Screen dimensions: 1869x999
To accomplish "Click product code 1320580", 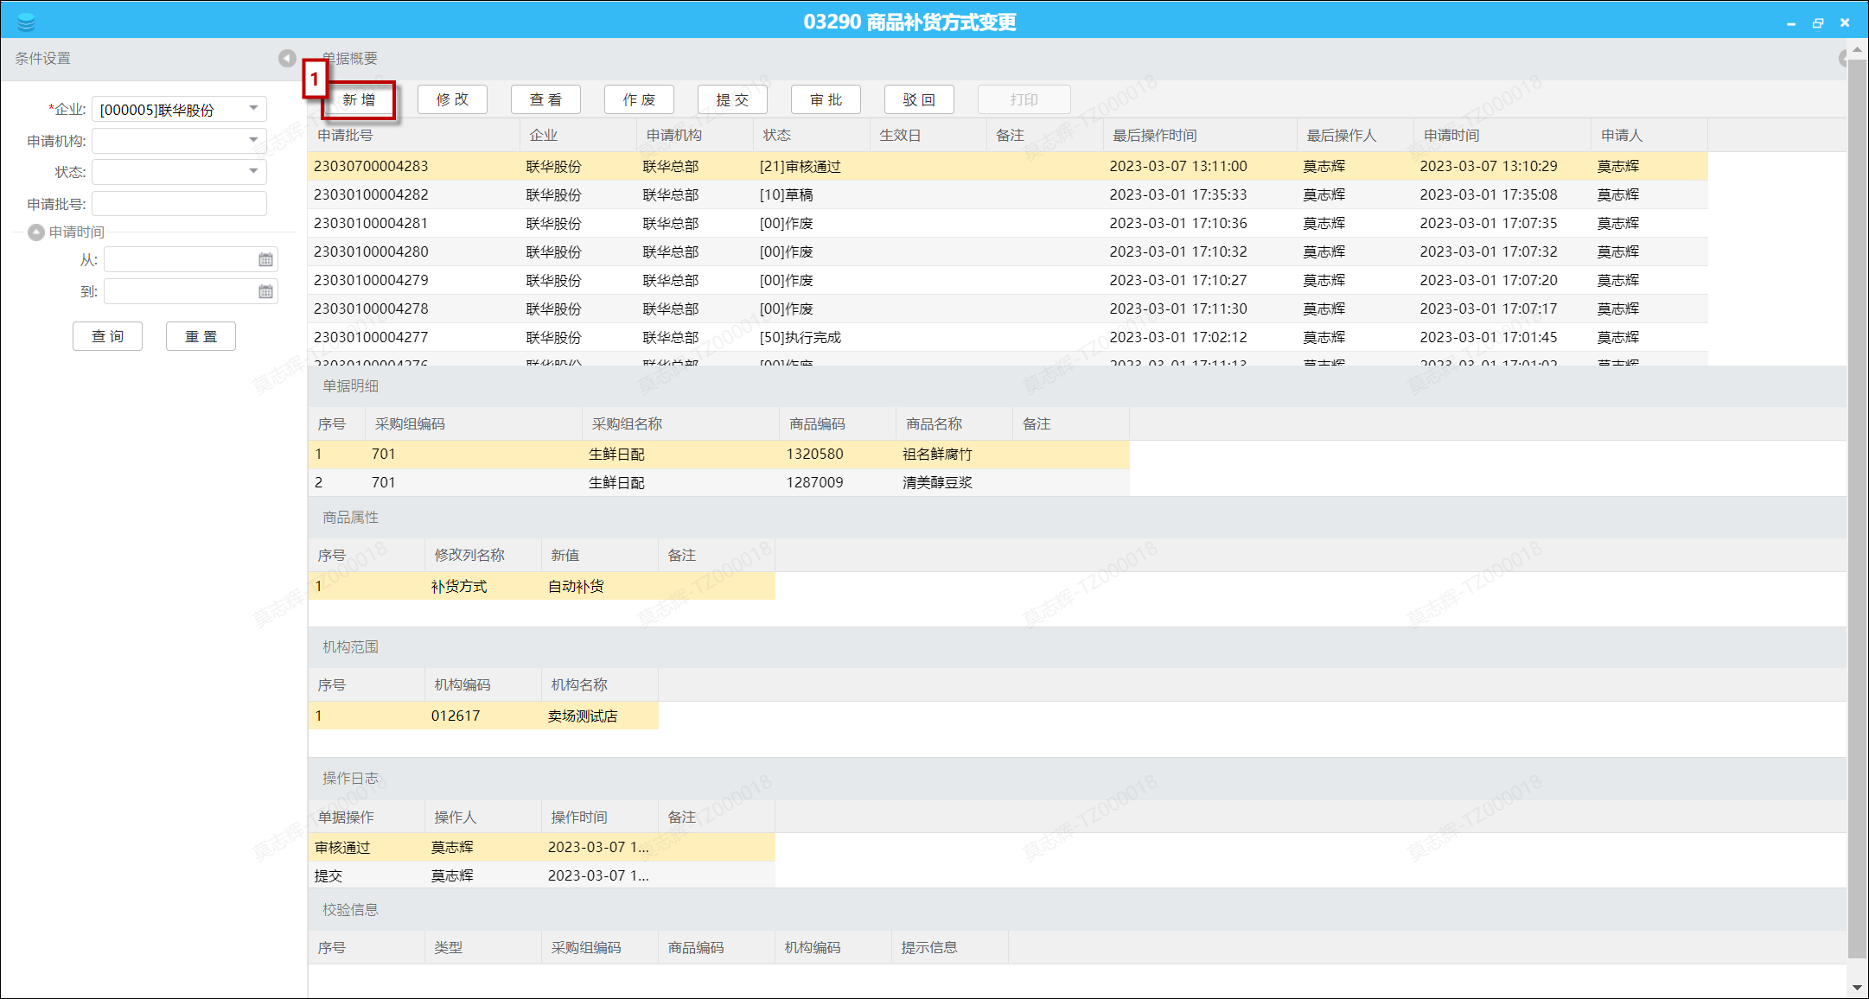I will pos(814,454).
